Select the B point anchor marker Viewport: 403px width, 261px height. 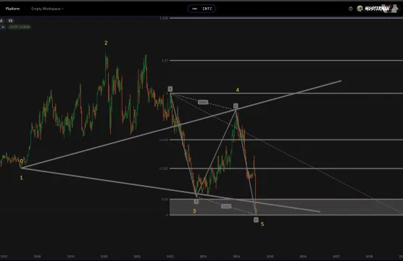pos(196,202)
